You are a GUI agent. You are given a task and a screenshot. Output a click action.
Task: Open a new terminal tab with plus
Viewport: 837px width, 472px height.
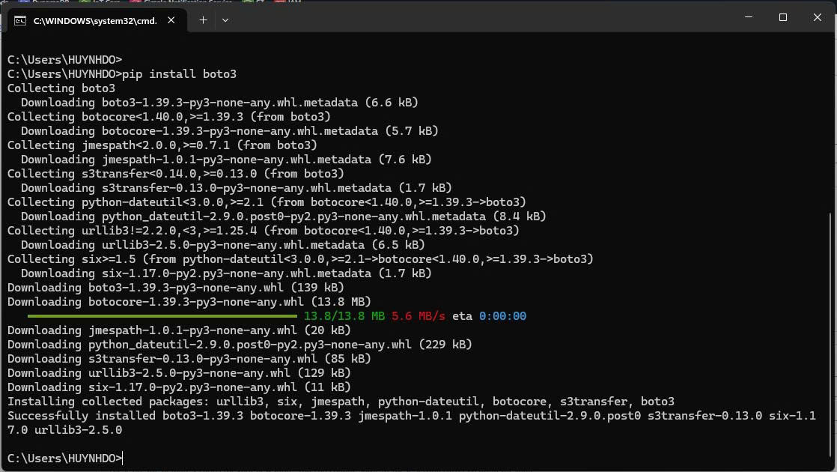pyautogui.click(x=203, y=20)
